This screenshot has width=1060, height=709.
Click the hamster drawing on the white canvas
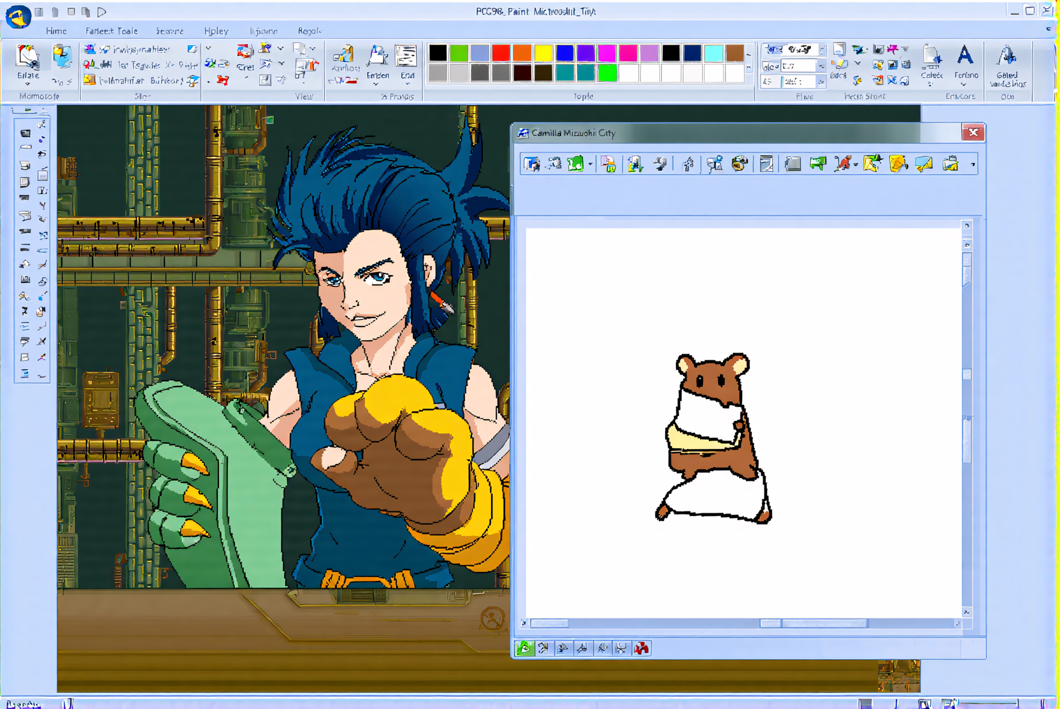(714, 439)
